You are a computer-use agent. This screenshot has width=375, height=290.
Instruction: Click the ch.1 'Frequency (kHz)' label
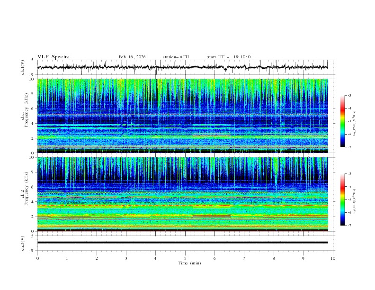27,110
